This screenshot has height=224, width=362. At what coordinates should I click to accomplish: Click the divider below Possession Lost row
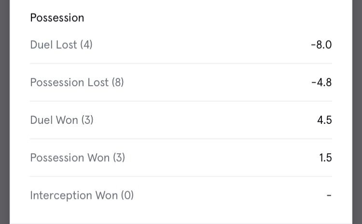tap(181, 101)
